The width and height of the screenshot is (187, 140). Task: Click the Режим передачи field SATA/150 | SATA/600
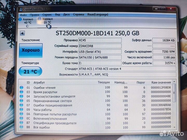pyautogui.click(x=100, y=57)
